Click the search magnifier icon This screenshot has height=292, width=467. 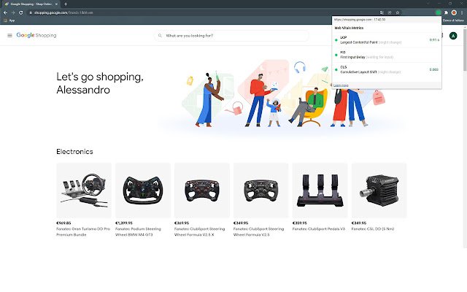[160, 36]
